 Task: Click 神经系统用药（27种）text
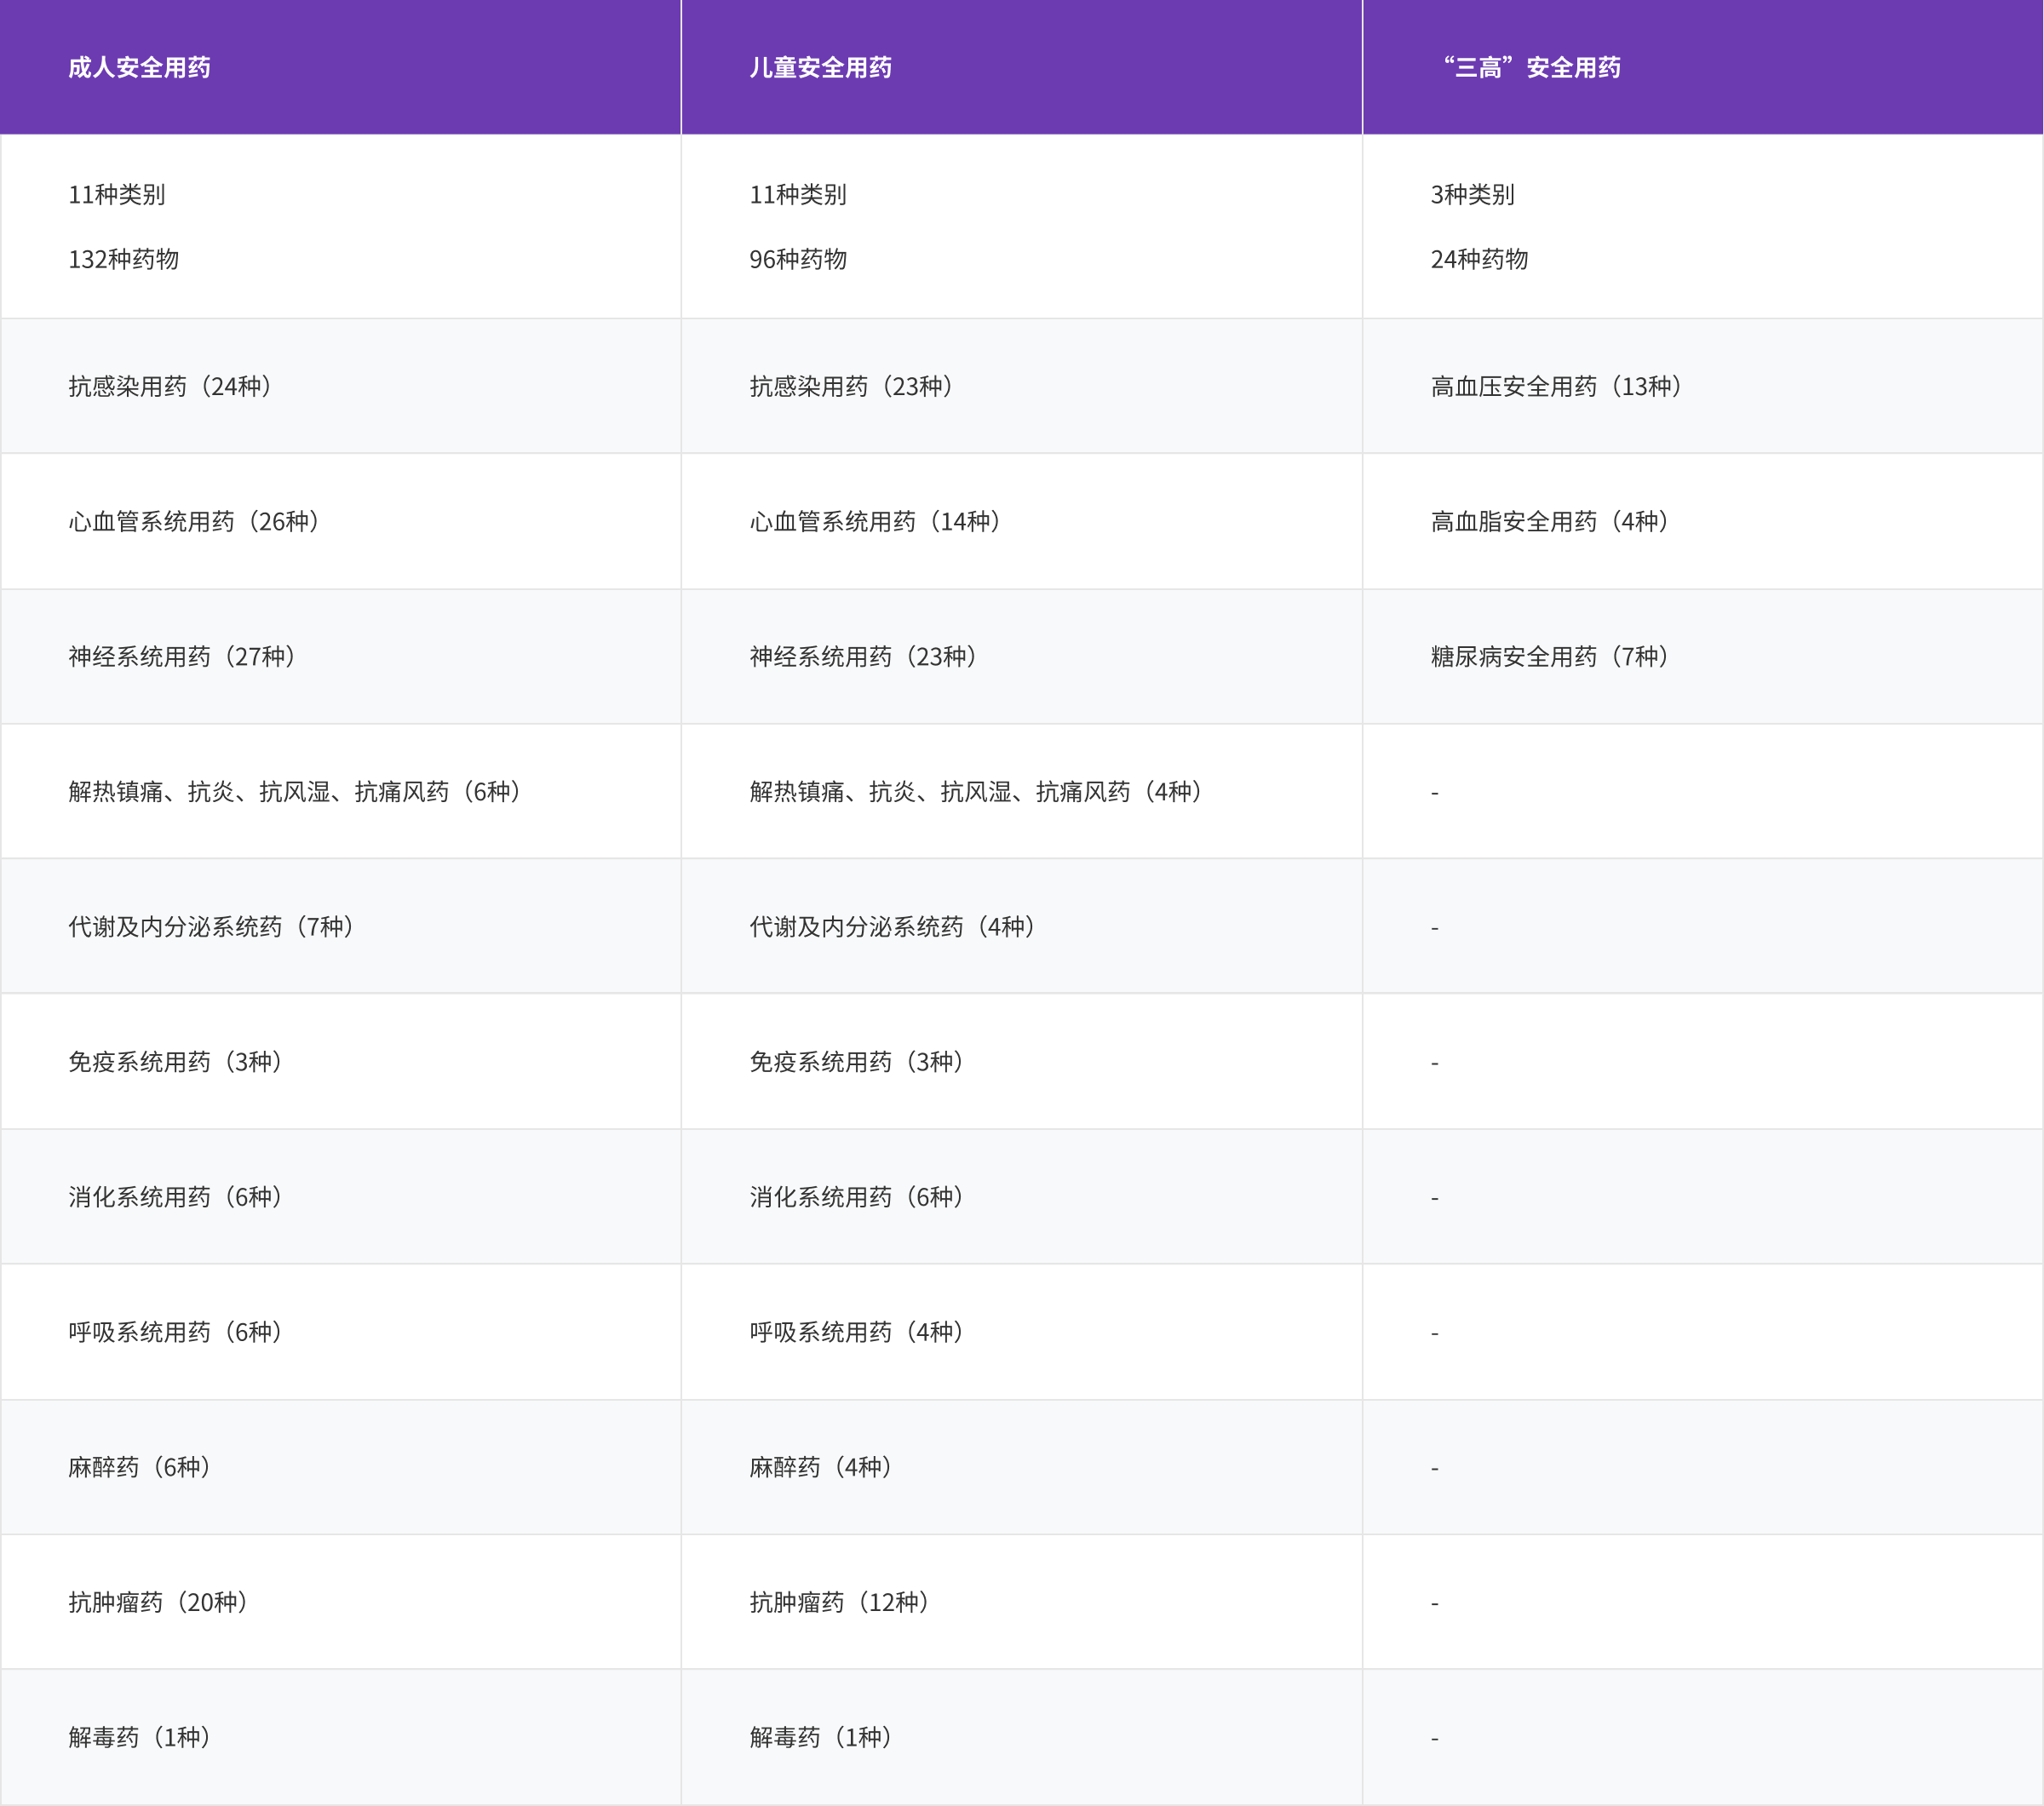point(182,656)
